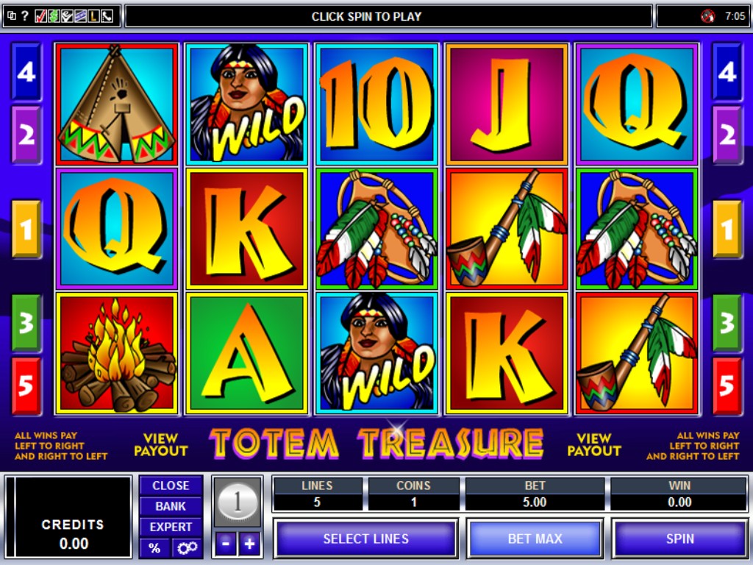Open the Select Lines control
This screenshot has height=565, width=753.
pos(366,539)
